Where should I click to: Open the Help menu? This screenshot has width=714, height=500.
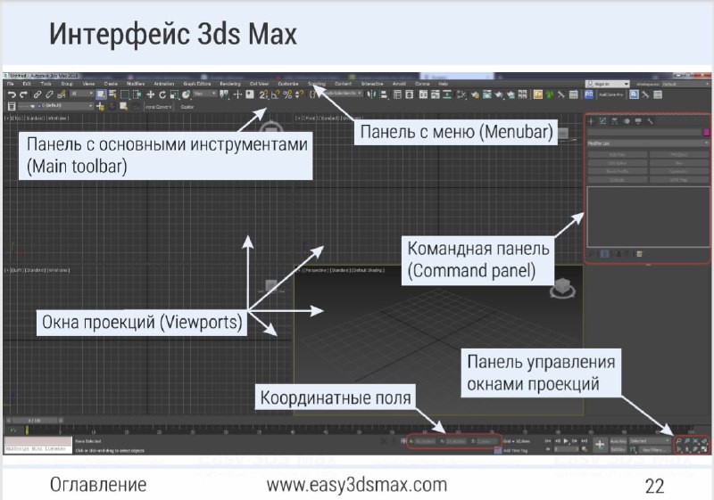pyautogui.click(x=443, y=84)
